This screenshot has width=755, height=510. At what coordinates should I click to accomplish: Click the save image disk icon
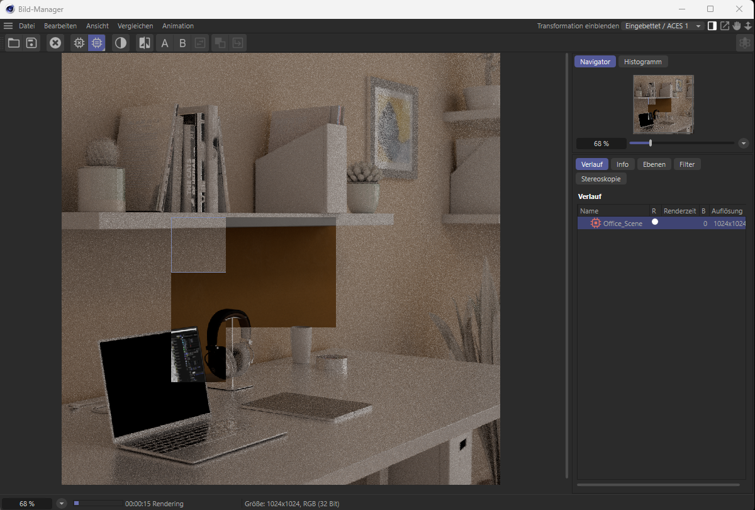tap(31, 43)
